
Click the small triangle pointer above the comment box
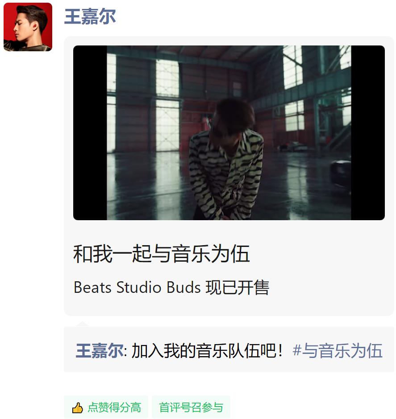pos(83,324)
